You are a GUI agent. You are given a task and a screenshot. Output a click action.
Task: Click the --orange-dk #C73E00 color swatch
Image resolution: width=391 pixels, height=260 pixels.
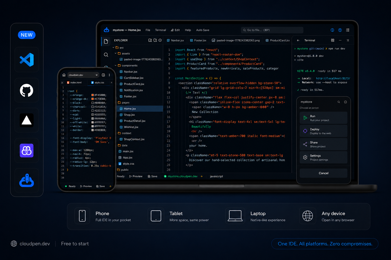point(93,99)
